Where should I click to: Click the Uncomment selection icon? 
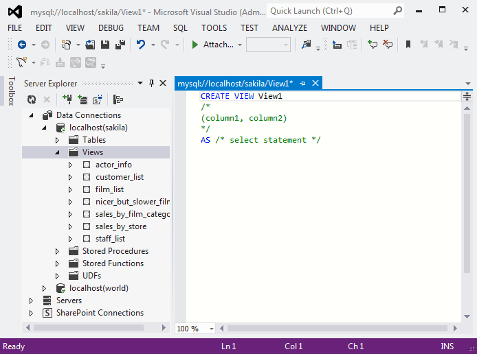click(388, 45)
